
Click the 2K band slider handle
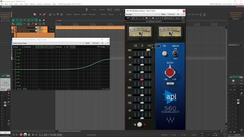point(142,72)
